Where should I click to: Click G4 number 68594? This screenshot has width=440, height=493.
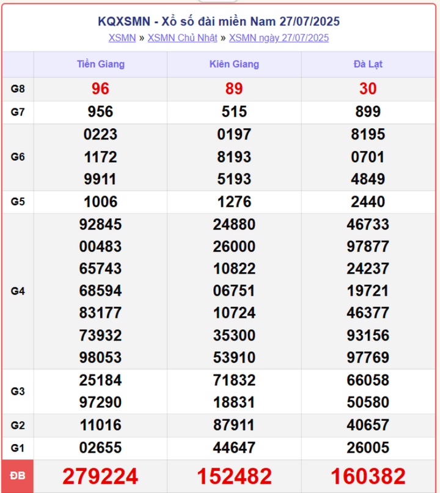100,291
